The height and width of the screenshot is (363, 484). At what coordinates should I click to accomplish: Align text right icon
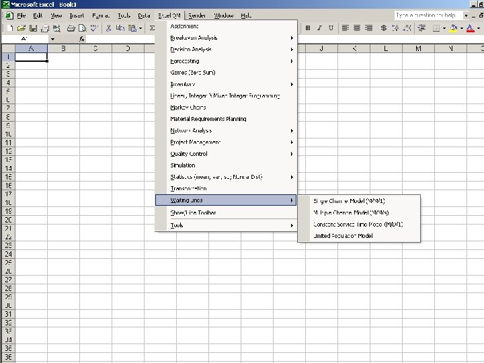[368, 28]
